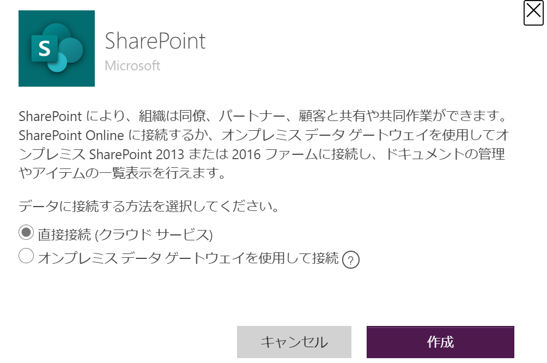Click the line ending アイテムの一覧表示を行えます

(x=122, y=173)
